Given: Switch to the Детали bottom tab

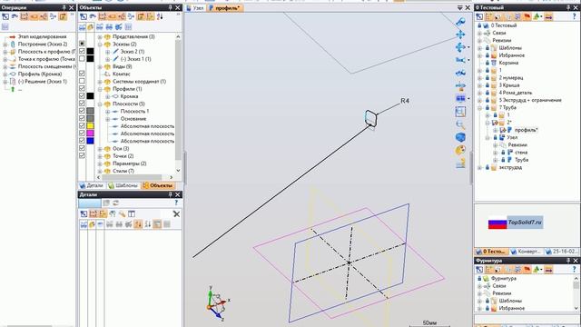Looking at the screenshot, I should point(92,185).
